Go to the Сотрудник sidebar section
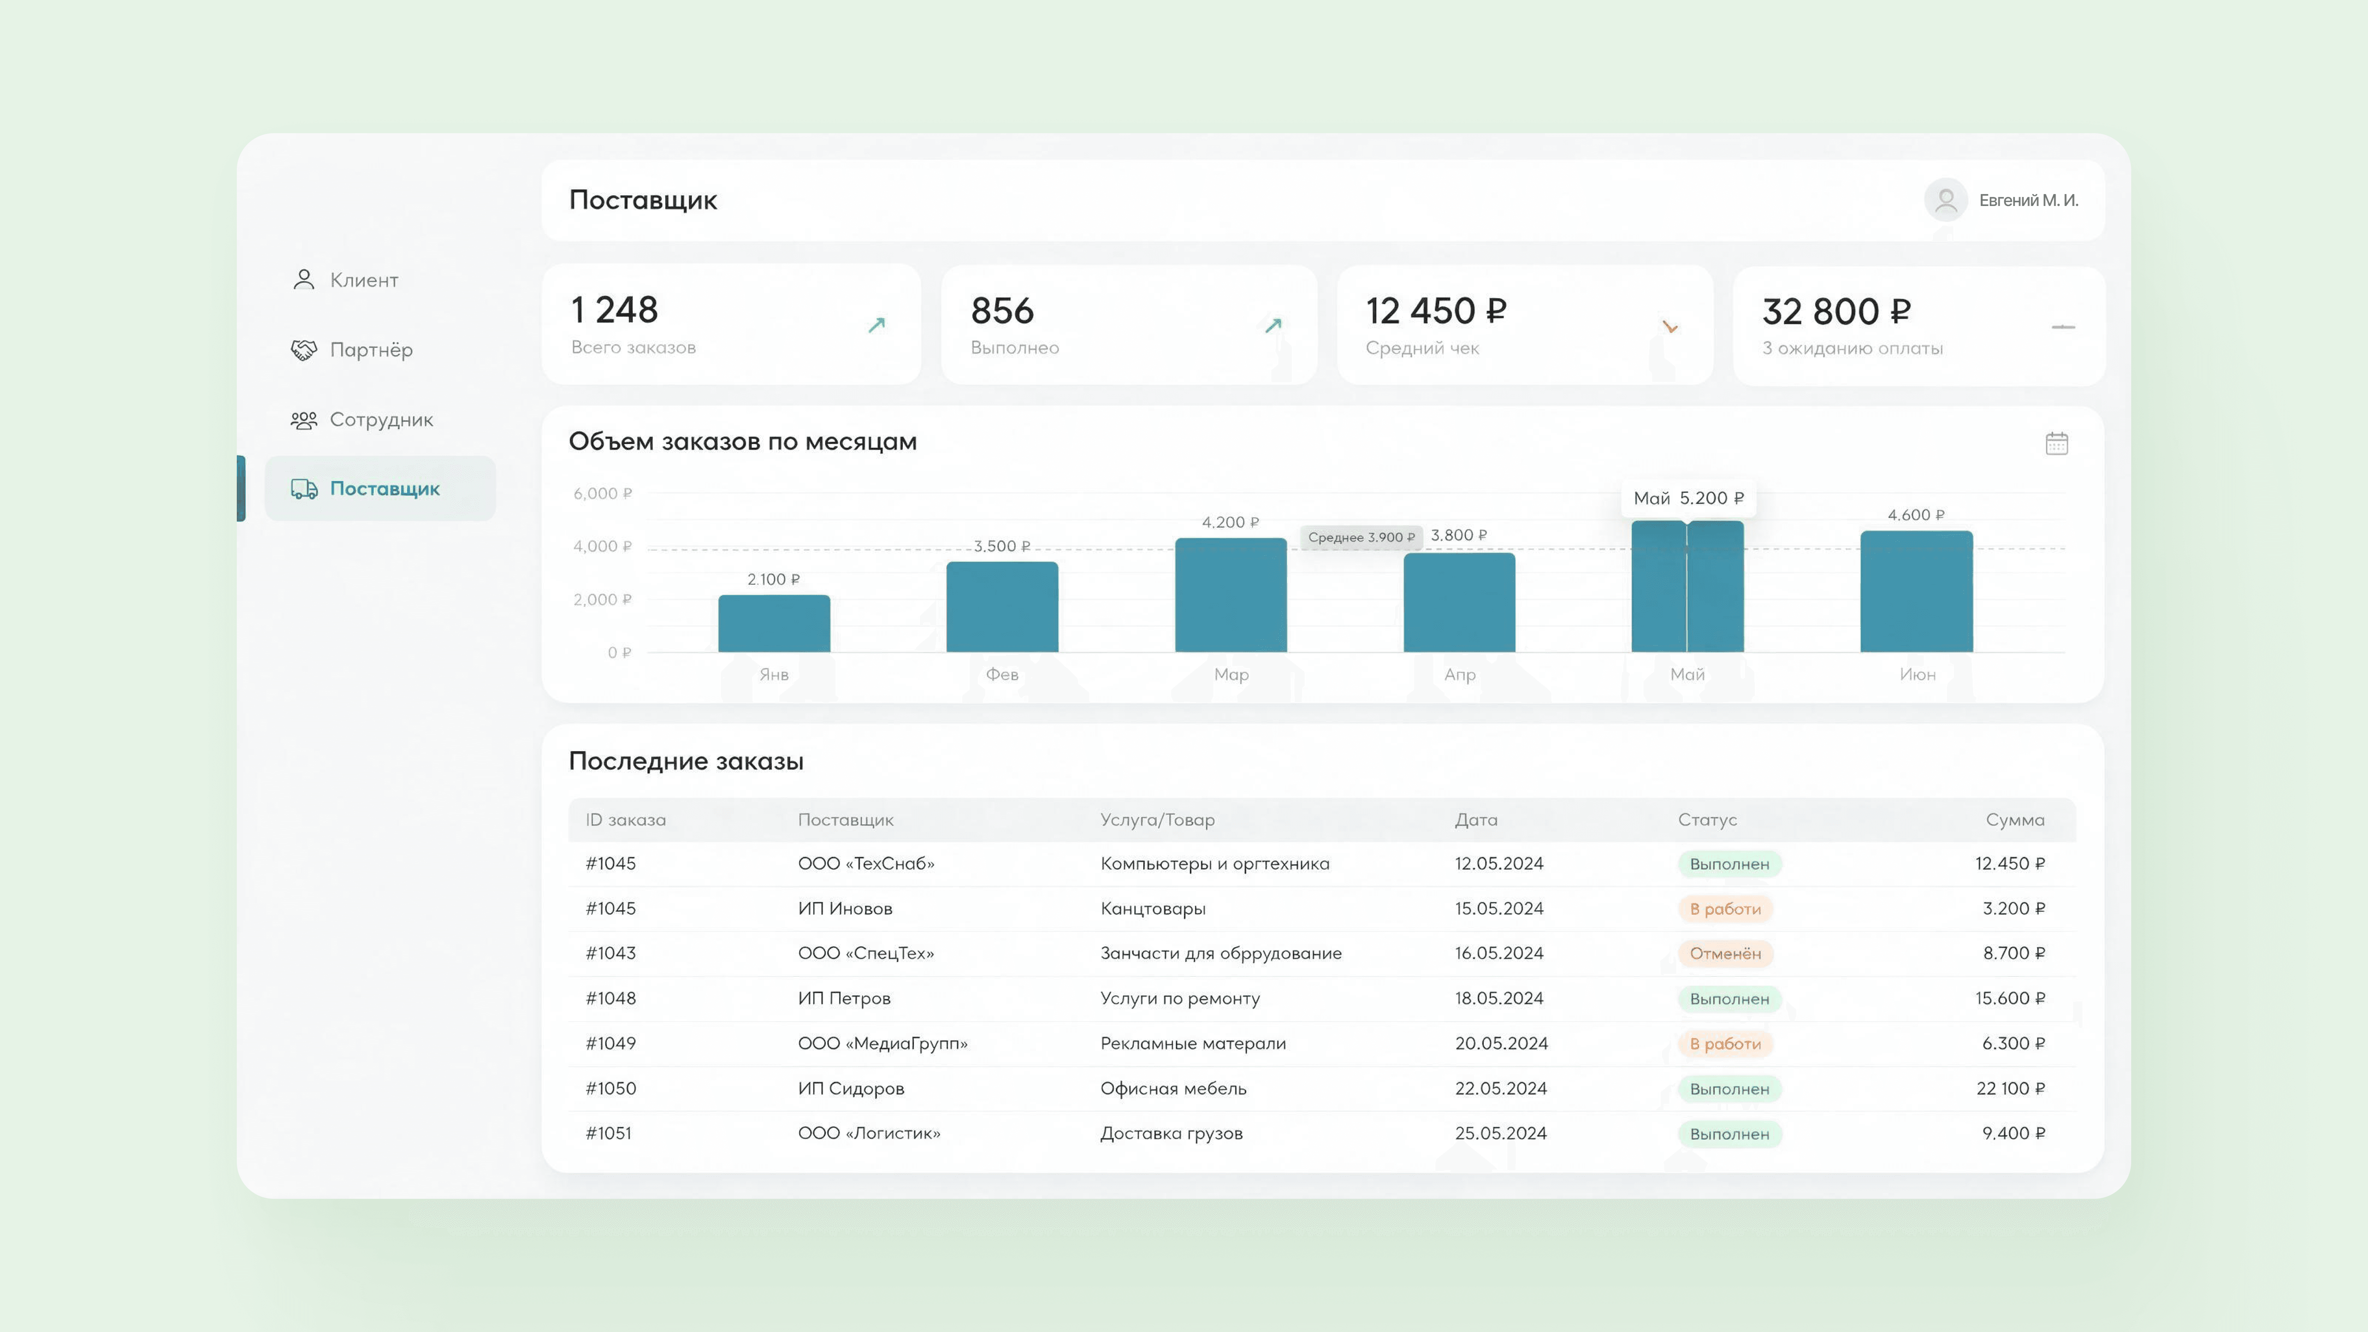 coord(382,420)
